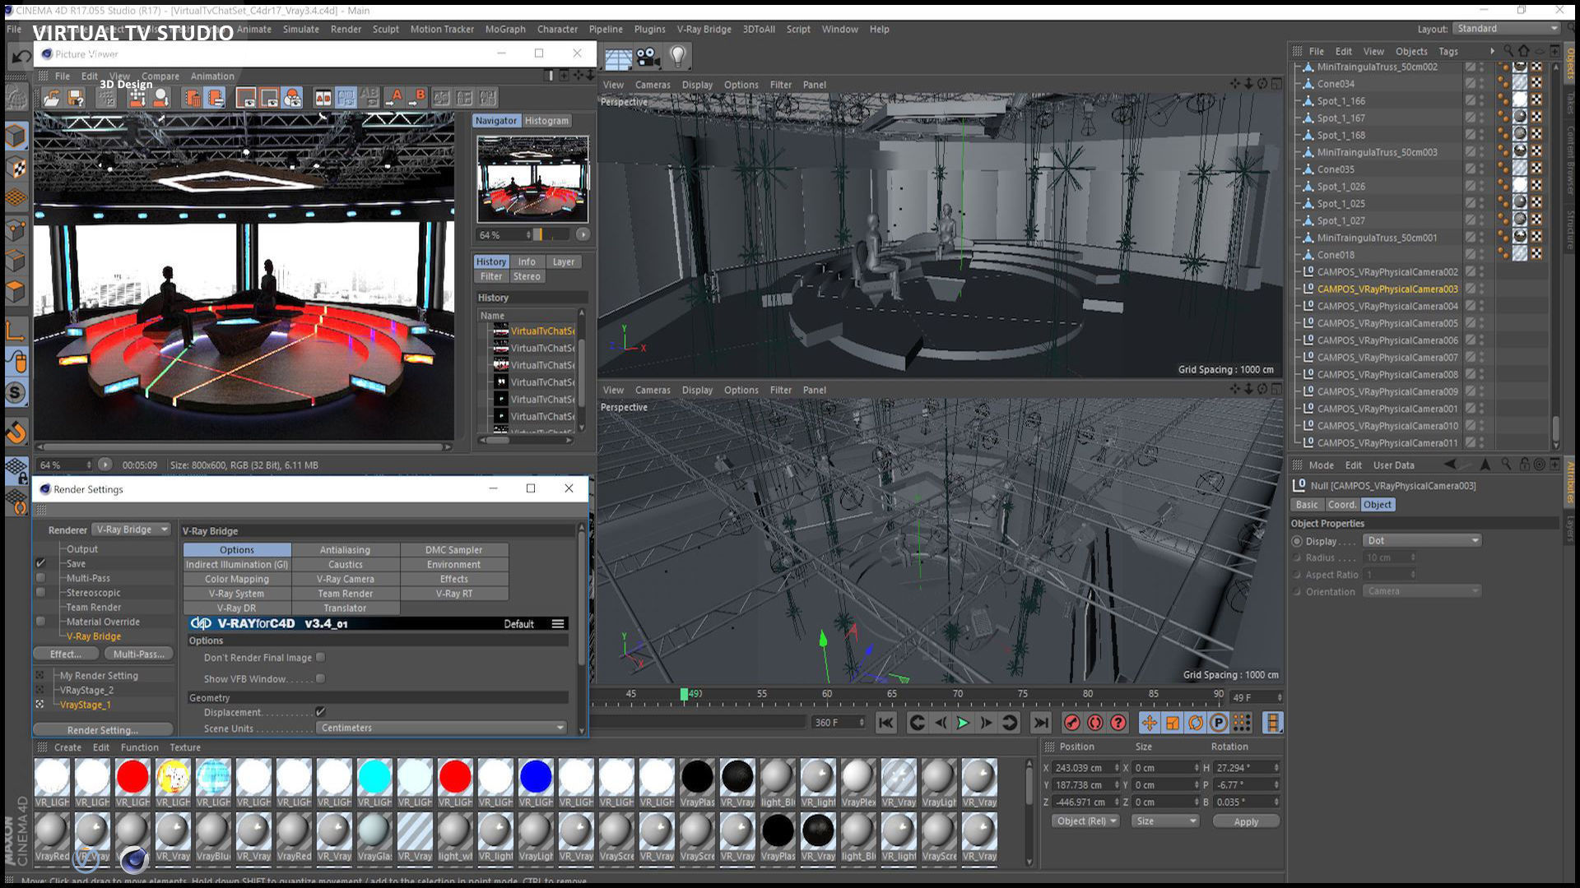
Task: Click the search icon in Attributes panel header
Action: [x=1505, y=465]
